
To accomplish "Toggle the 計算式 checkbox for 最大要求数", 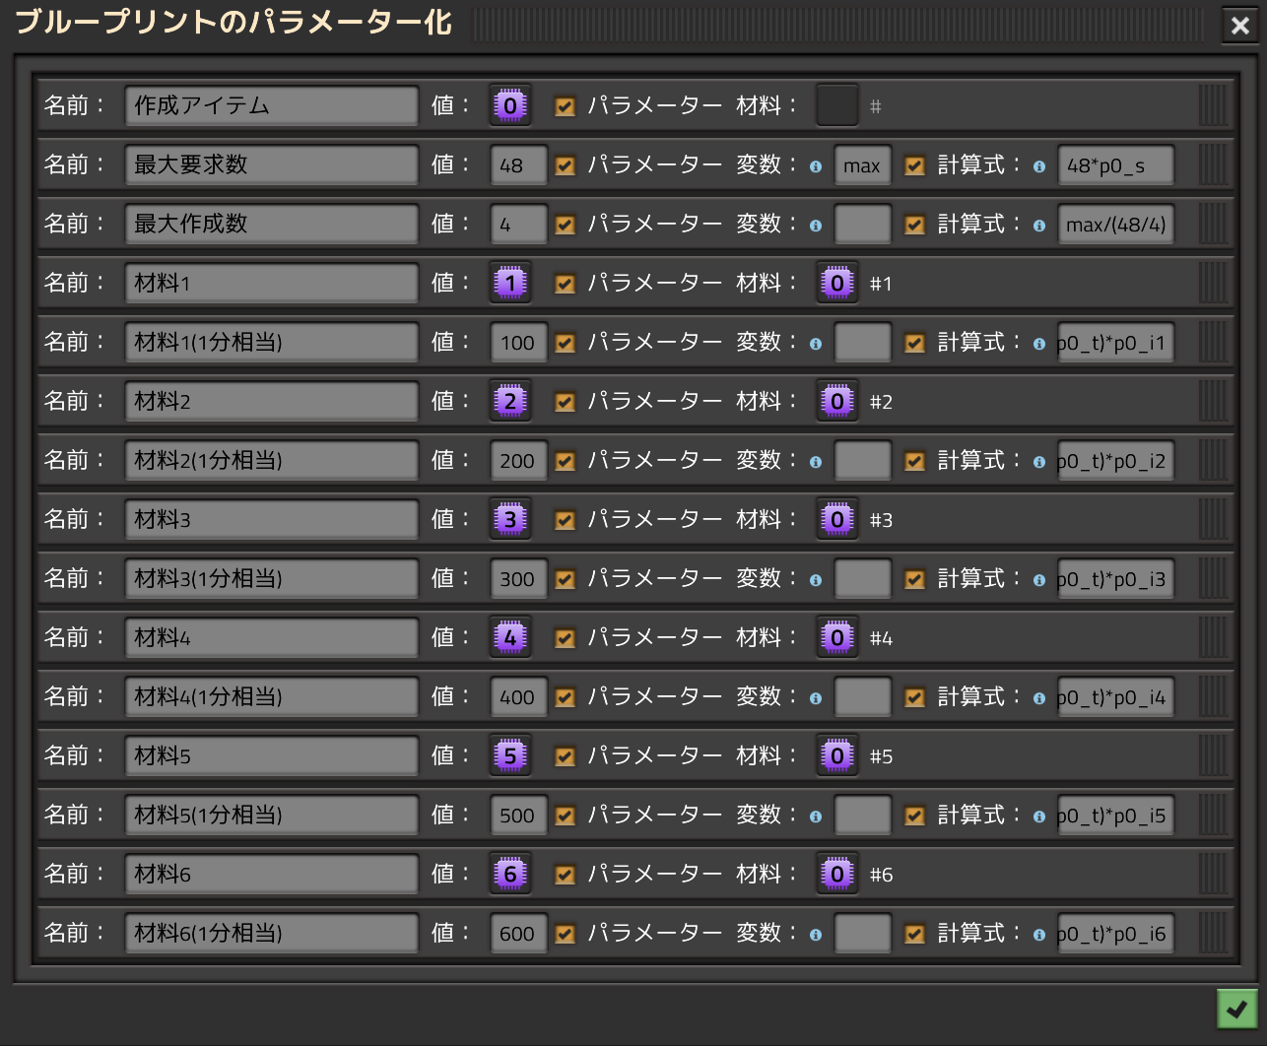I will 915,165.
